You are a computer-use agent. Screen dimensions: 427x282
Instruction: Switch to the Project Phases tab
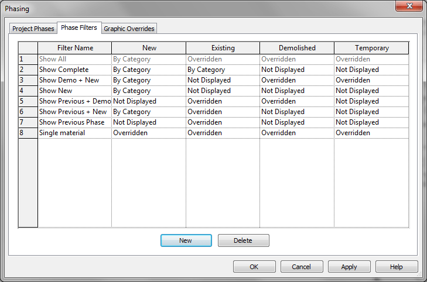(33, 29)
